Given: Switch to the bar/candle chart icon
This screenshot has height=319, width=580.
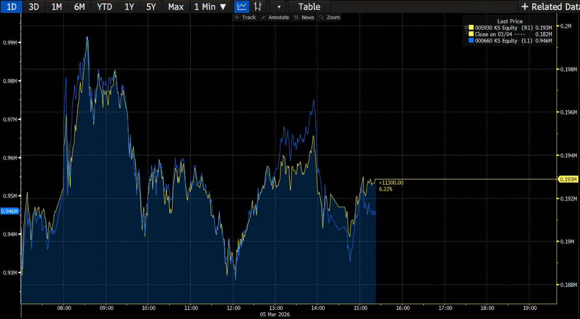Looking at the screenshot, I should pyautogui.click(x=258, y=7).
